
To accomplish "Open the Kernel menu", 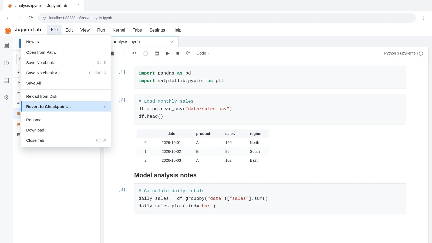I will [119, 30].
